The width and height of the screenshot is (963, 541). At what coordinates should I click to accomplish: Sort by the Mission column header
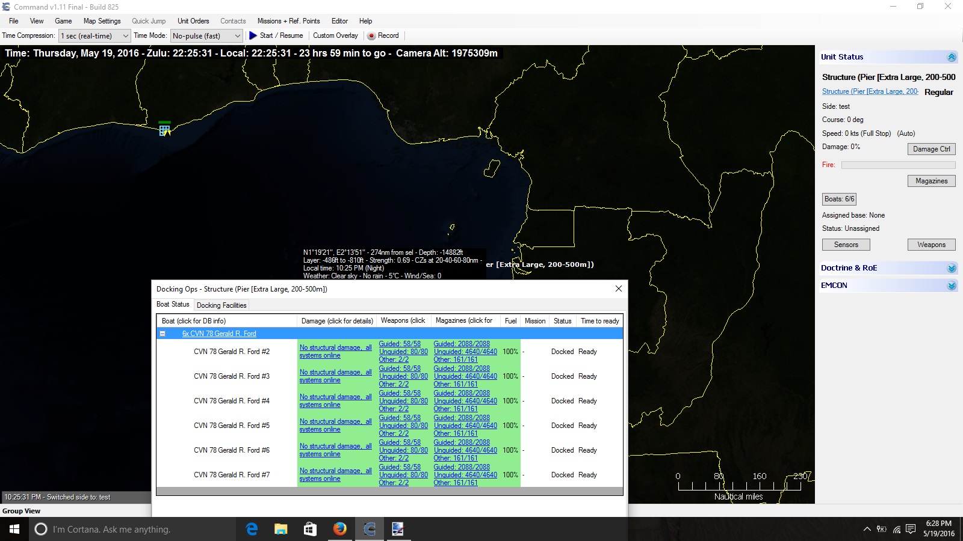point(534,321)
